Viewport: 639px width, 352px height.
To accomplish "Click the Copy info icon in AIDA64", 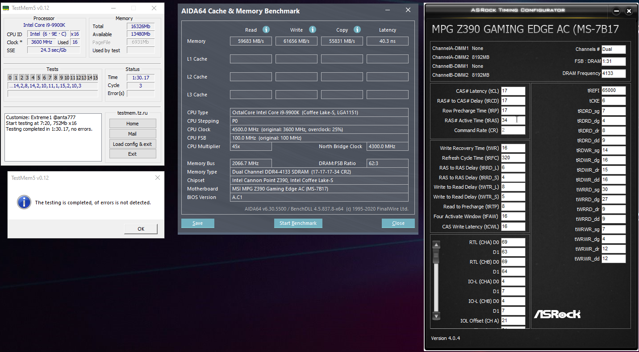I will pyautogui.click(x=357, y=29).
